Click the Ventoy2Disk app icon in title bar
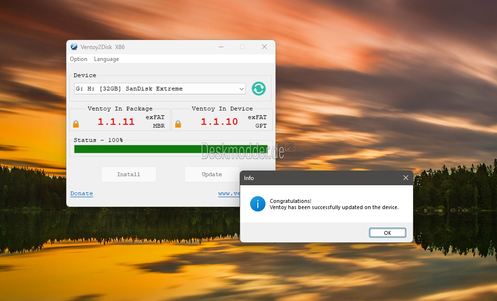This screenshot has height=301, width=497. [x=74, y=47]
